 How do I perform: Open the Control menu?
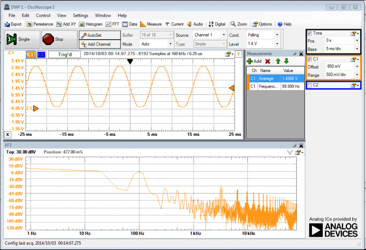tap(44, 16)
